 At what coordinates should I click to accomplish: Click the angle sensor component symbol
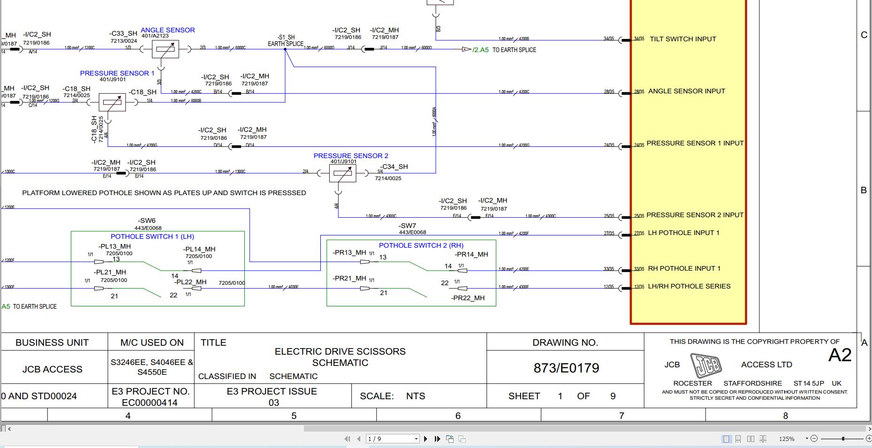pyautogui.click(x=165, y=49)
